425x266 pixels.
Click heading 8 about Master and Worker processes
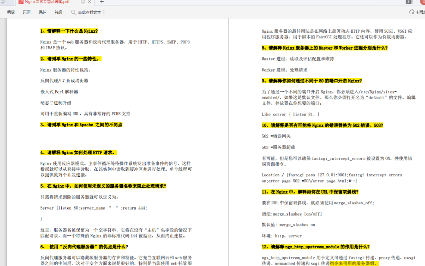tap(325, 48)
